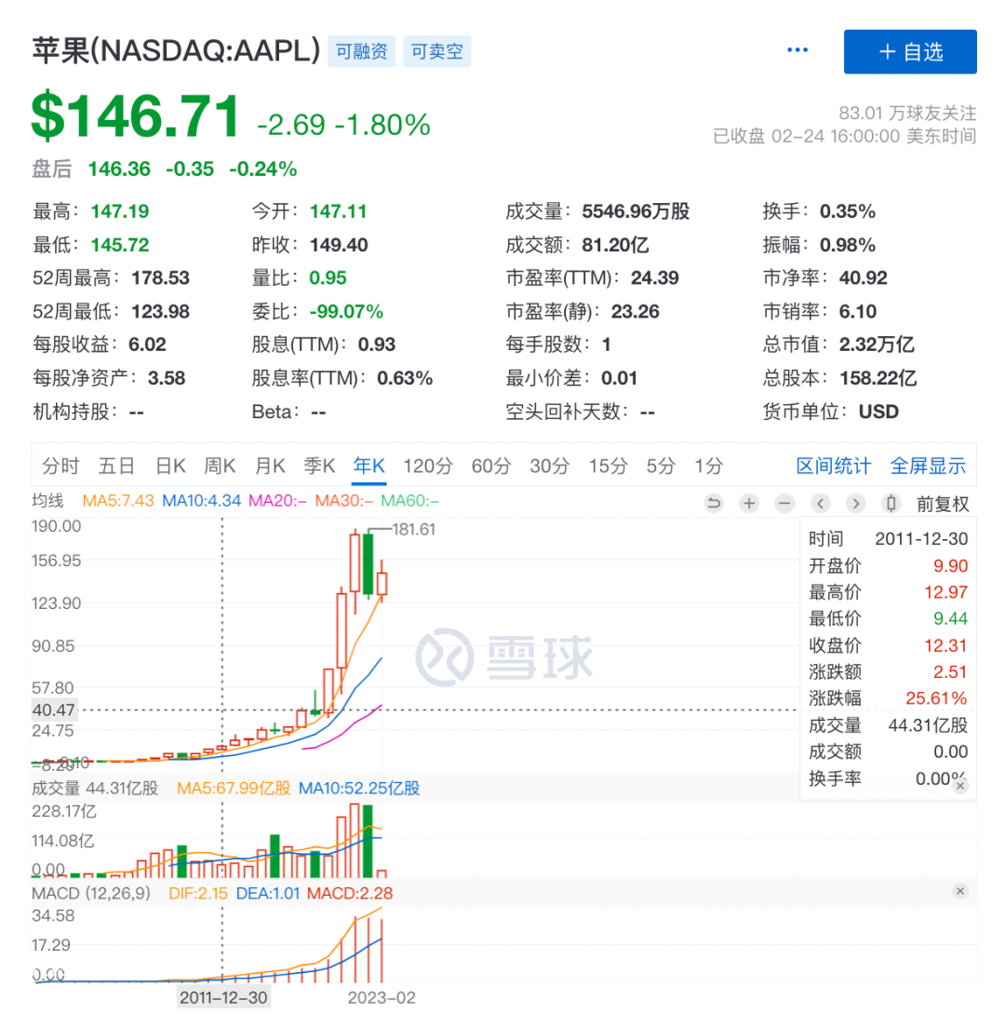This screenshot has width=1005, height=1014.
Task: Click the 可融资 tag
Action: [361, 52]
